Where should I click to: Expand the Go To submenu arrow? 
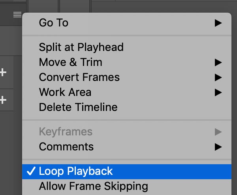point(218,23)
